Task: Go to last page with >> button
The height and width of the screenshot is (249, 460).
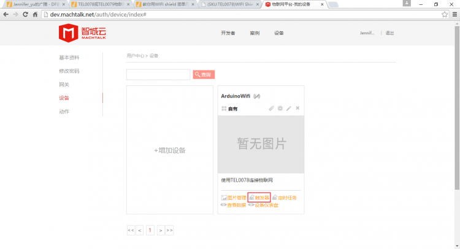Action: tap(169, 230)
